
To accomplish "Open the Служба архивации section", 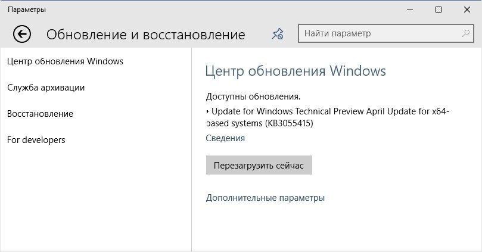I will [46, 88].
